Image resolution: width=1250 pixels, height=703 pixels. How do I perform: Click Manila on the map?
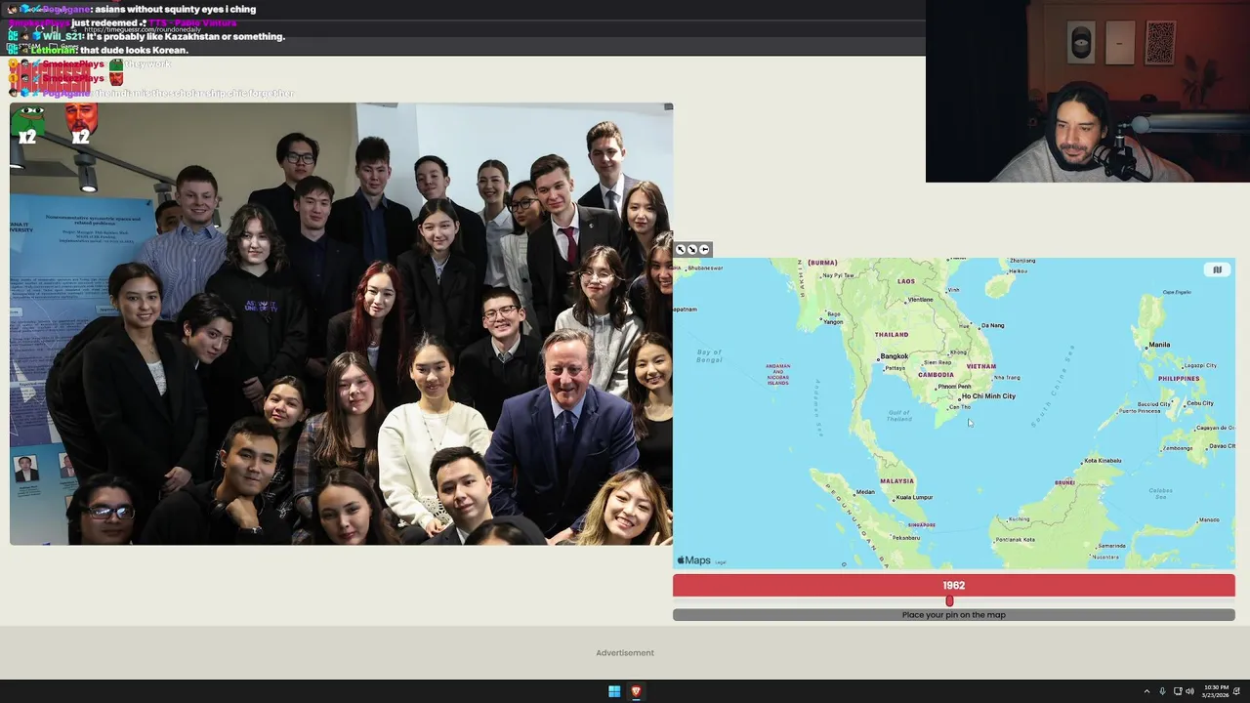pyautogui.click(x=1157, y=345)
